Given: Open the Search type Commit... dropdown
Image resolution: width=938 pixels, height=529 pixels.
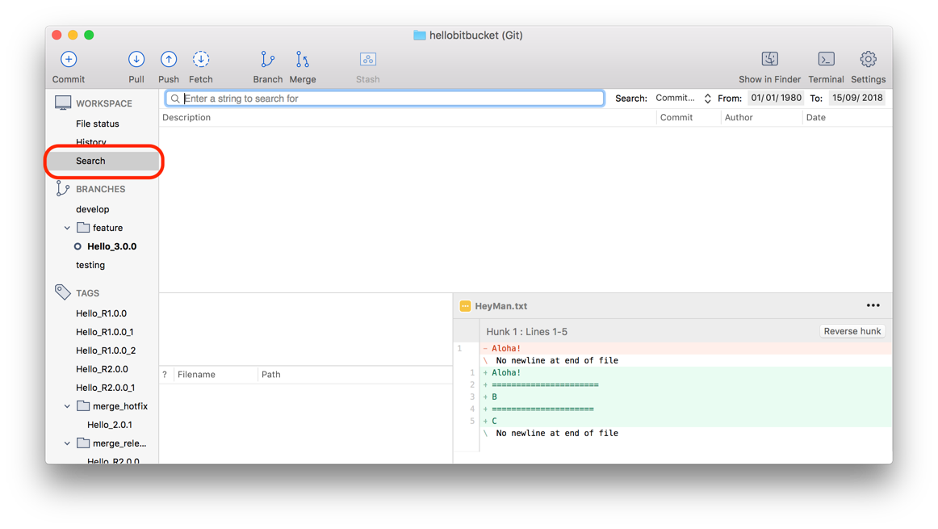Looking at the screenshot, I should [683, 99].
